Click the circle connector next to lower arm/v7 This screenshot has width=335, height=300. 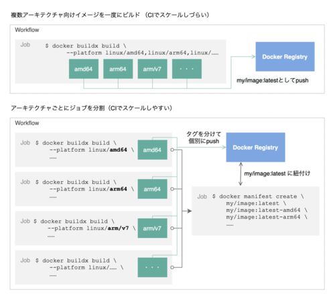[x=172, y=228]
